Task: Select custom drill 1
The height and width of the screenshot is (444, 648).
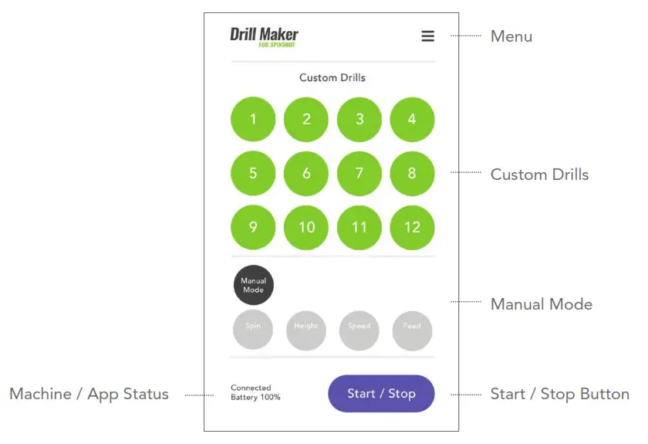Action: (x=253, y=120)
